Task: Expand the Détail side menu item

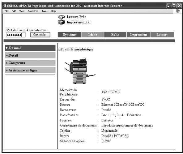Action: click(30, 55)
